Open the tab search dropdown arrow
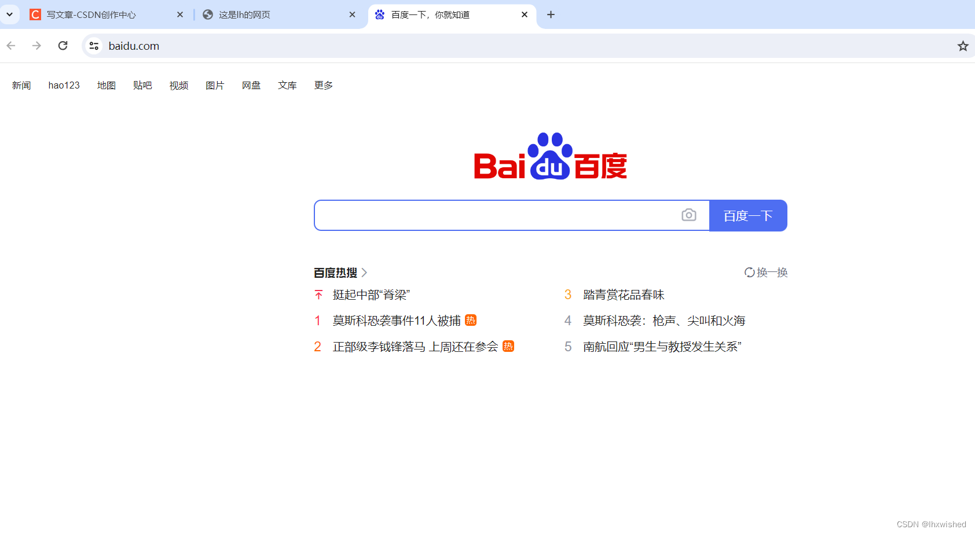 point(10,14)
